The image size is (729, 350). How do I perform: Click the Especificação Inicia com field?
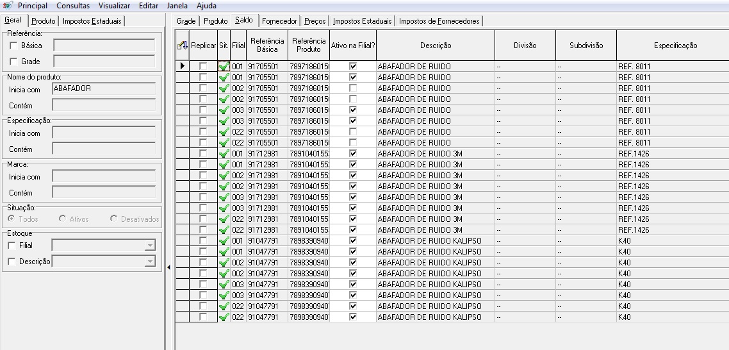(x=104, y=133)
